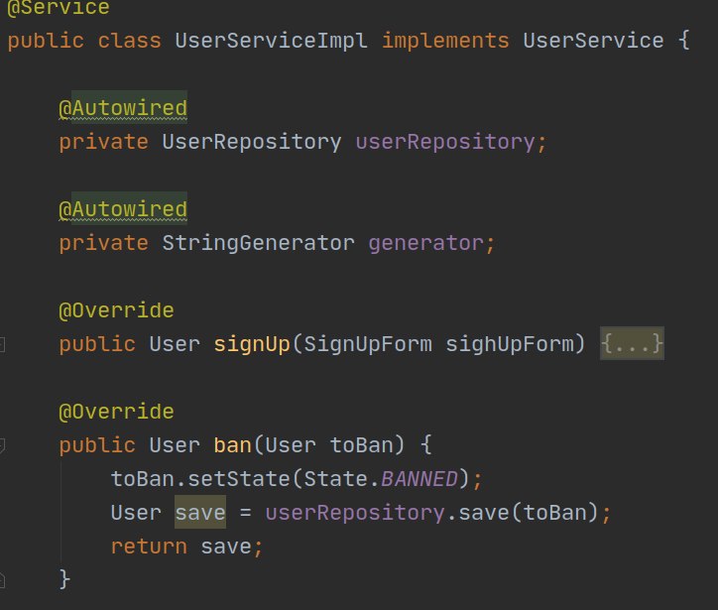This screenshot has height=610, width=718.
Task: Click the italic BANNED constant
Action: [419, 479]
